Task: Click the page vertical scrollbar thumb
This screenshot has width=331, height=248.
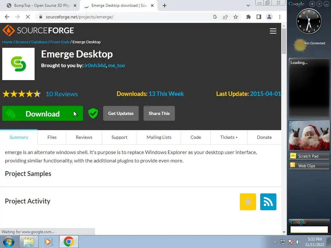Action: pyautogui.click(x=284, y=41)
